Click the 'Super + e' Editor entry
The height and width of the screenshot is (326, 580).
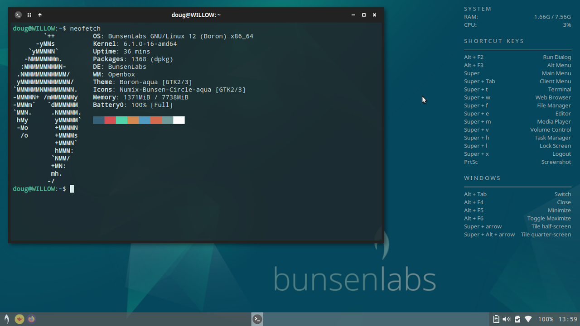[x=517, y=114]
